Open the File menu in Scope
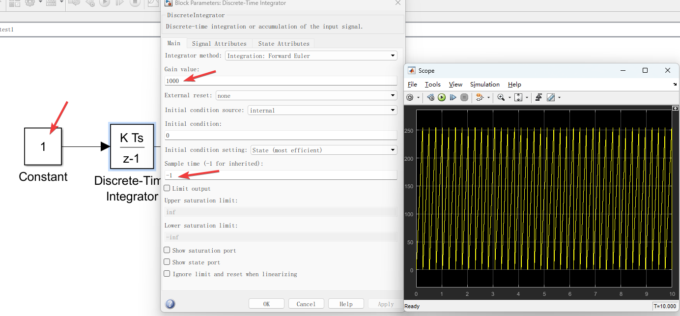This screenshot has height=316, width=680. 412,85
